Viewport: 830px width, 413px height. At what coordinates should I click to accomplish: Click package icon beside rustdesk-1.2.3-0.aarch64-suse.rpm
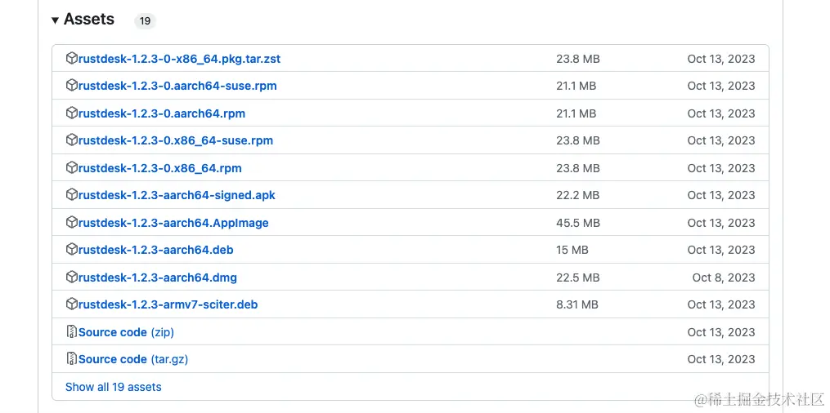(72, 86)
